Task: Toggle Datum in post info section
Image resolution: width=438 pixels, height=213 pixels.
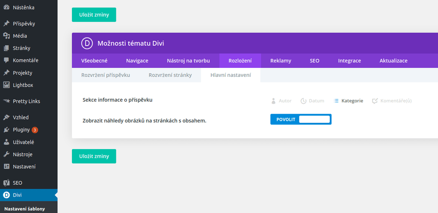Action: pos(312,101)
